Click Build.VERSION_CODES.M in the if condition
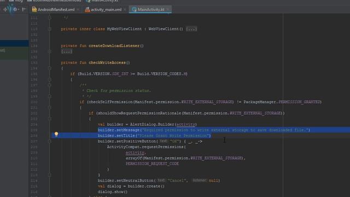 point(162,74)
